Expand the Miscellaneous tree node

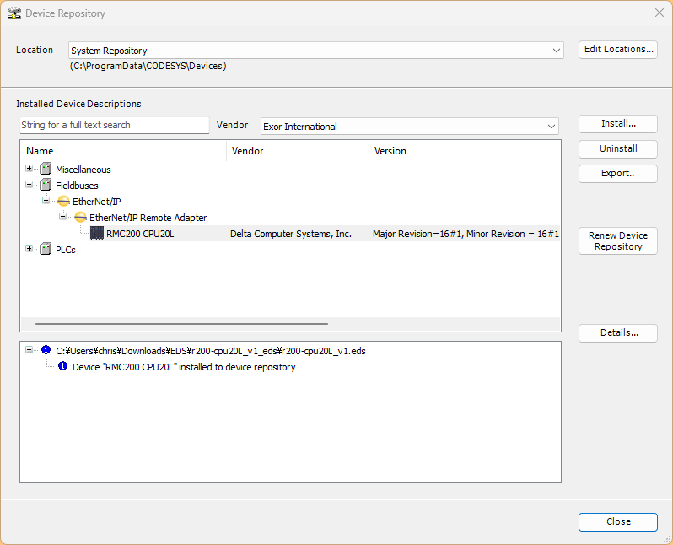click(30, 169)
